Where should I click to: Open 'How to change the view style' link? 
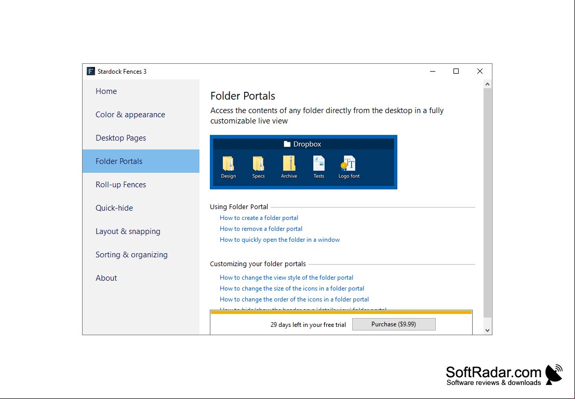(x=286, y=278)
